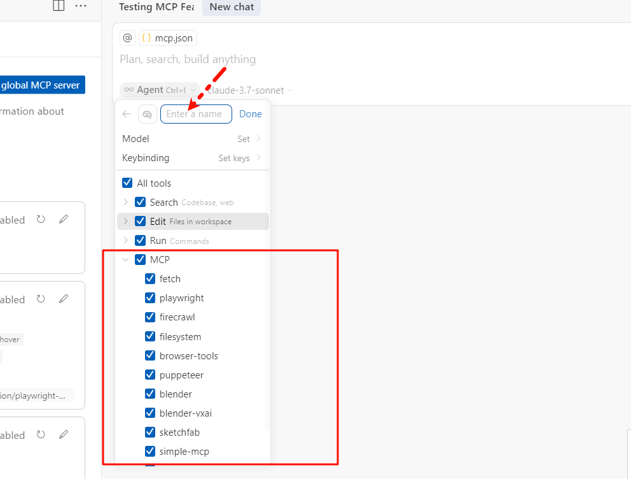Uncheck the filesystem MCP server
The width and height of the screenshot is (631, 479).
click(x=149, y=336)
